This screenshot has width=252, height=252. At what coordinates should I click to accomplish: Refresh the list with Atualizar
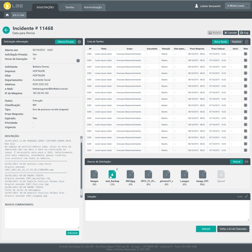click(x=236, y=42)
